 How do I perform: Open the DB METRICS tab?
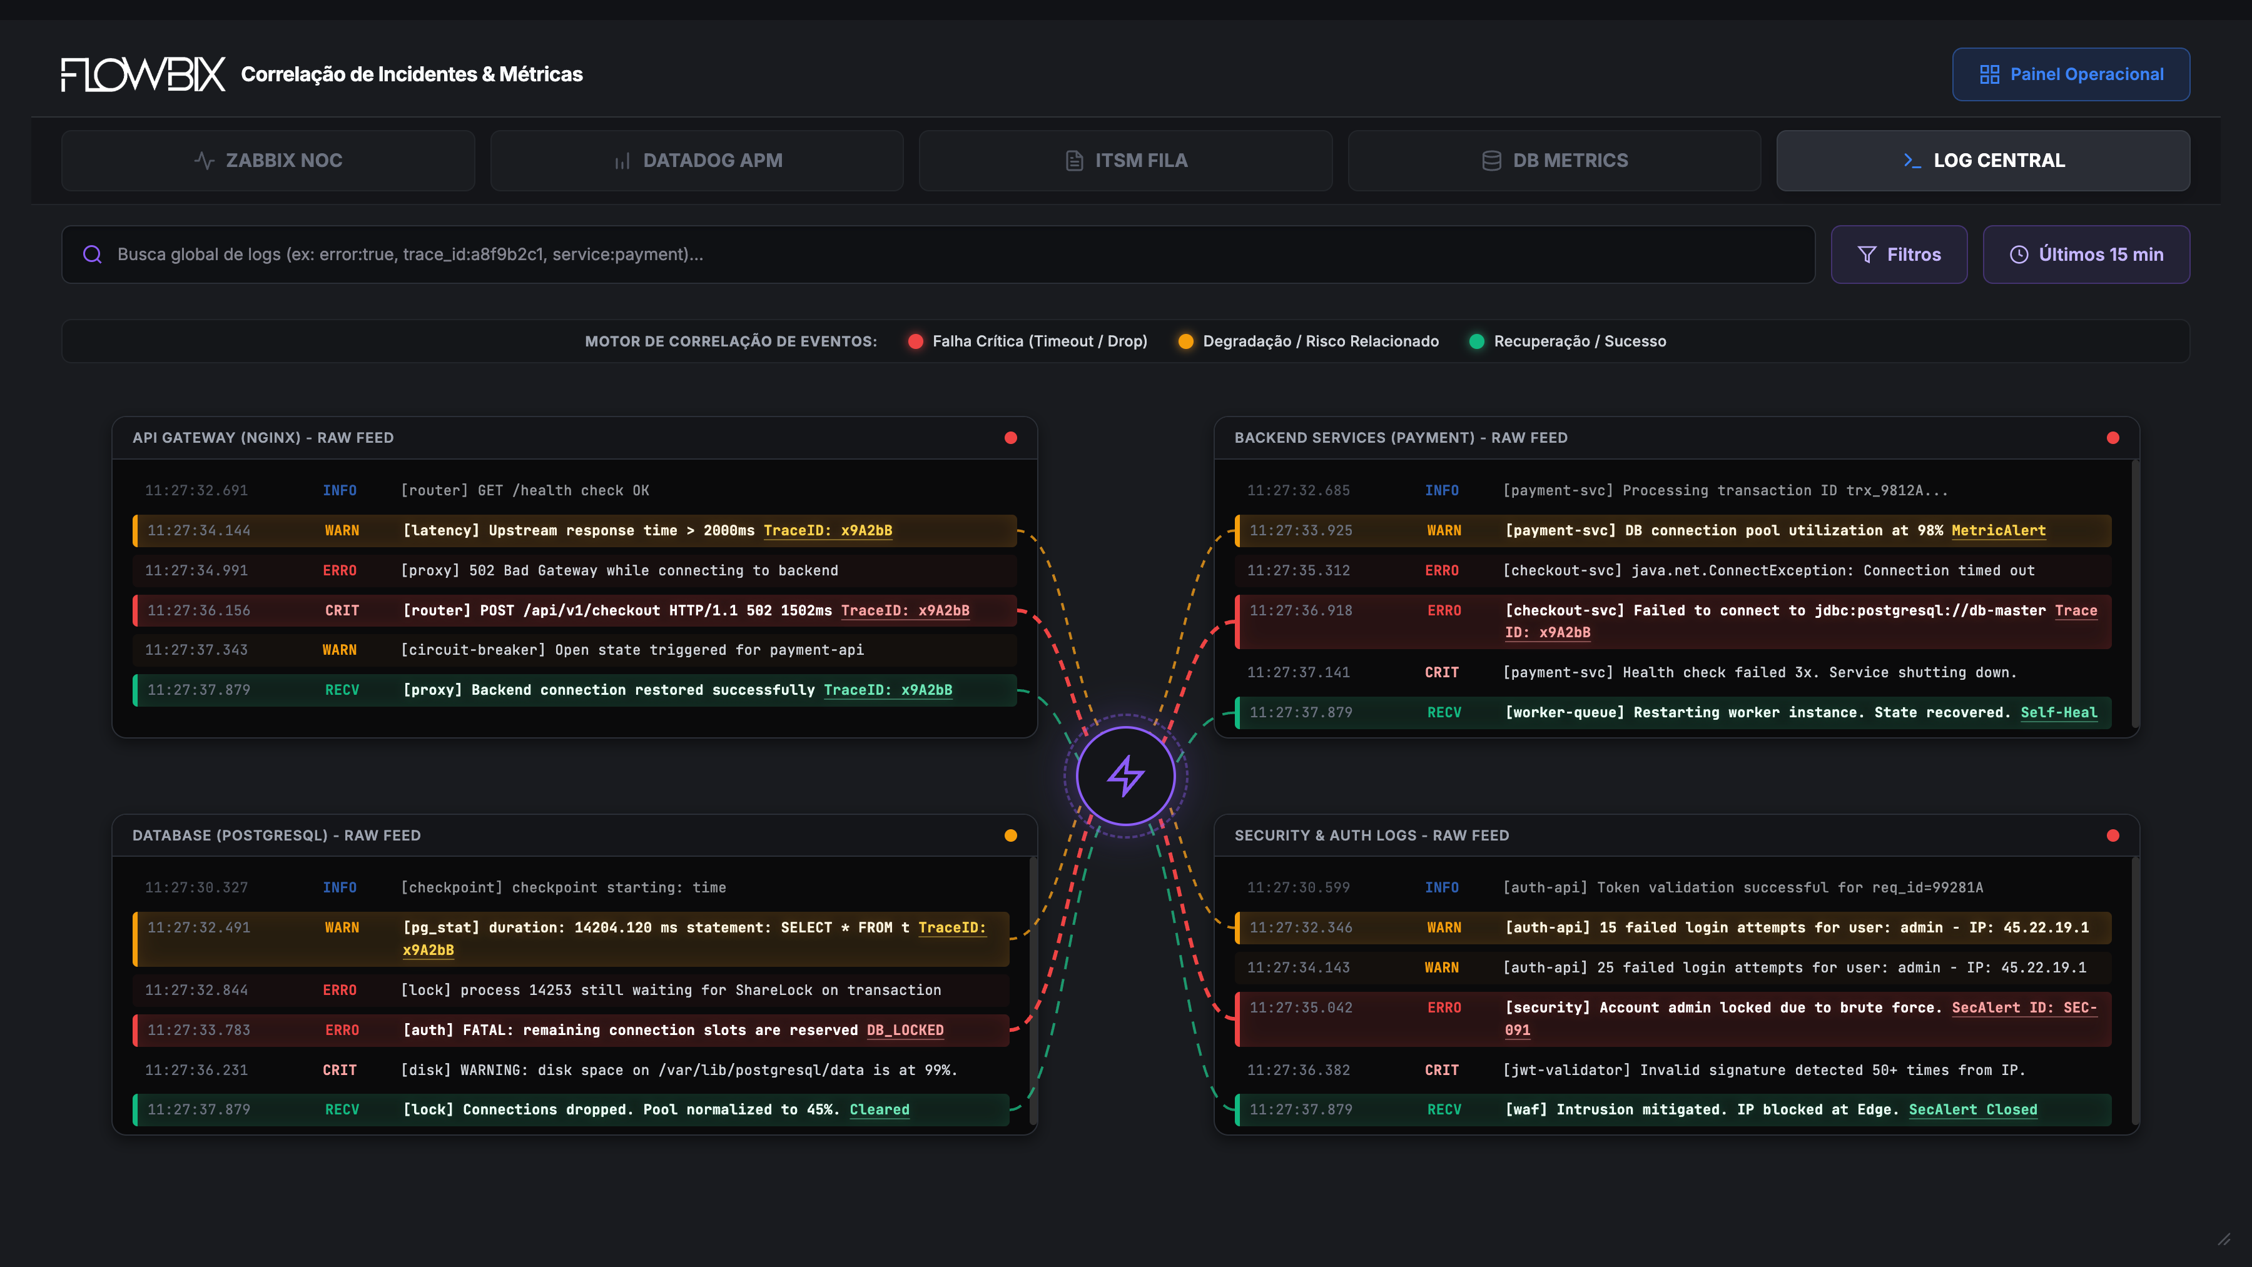coord(1555,161)
